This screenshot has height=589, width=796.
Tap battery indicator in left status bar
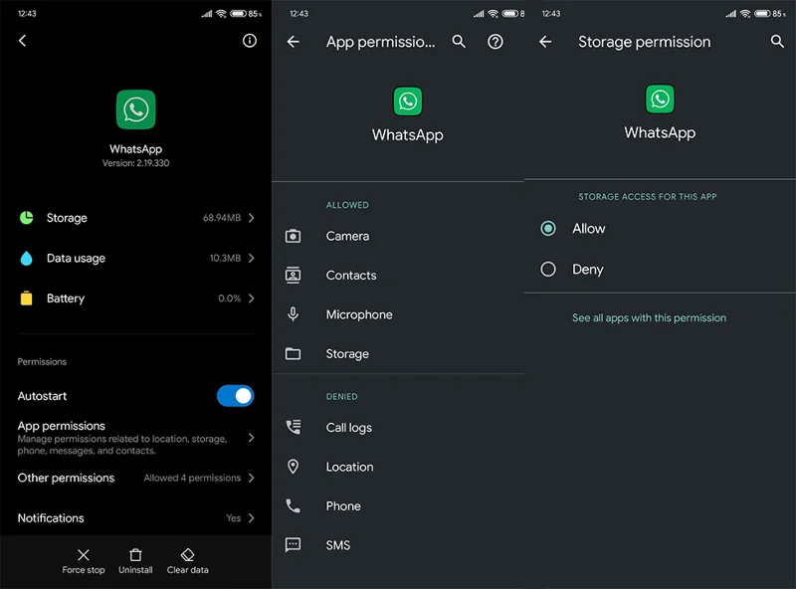click(239, 14)
